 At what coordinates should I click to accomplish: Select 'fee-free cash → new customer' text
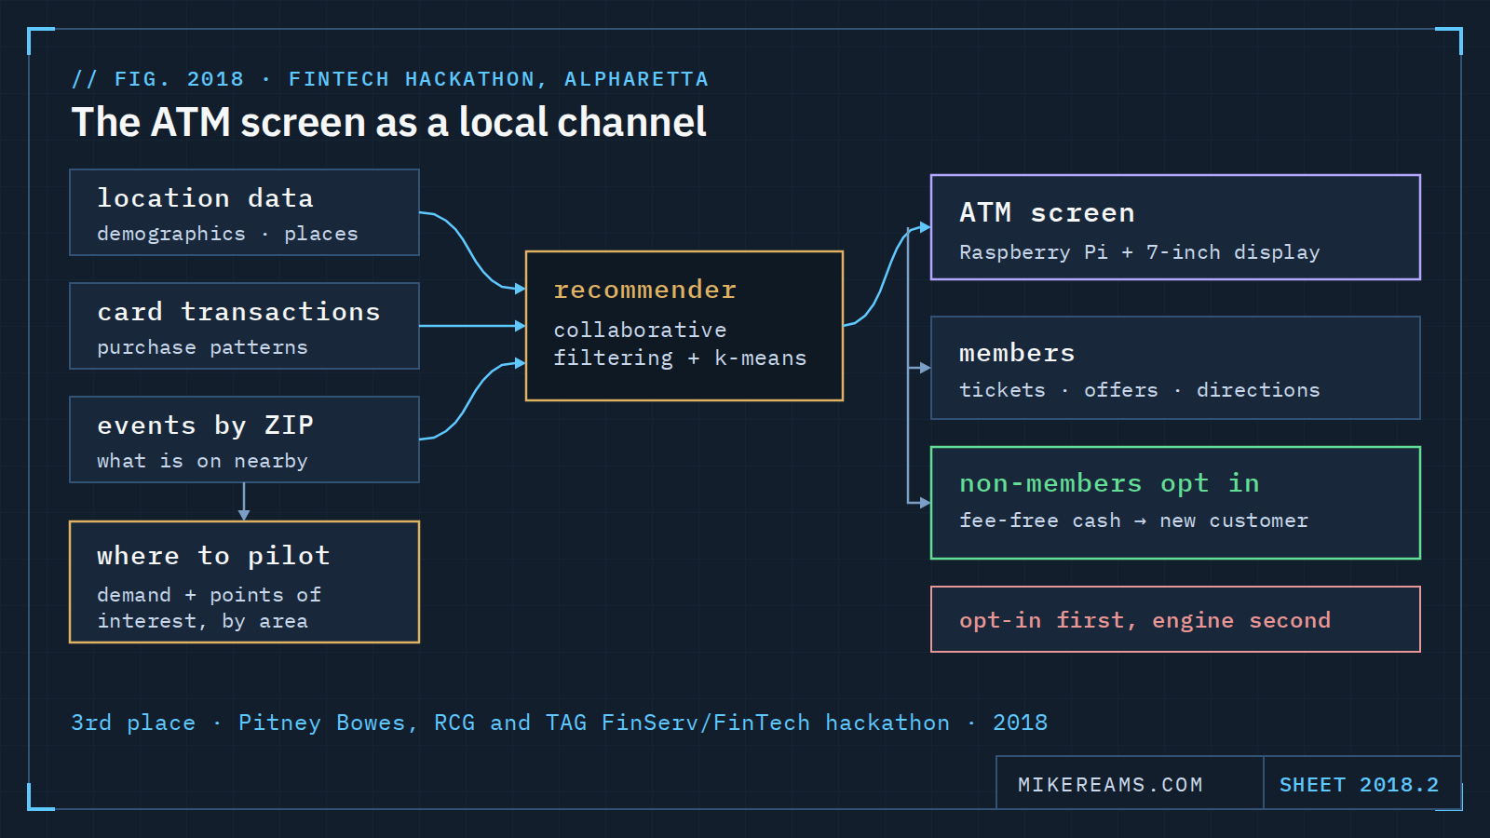pyautogui.click(x=1133, y=520)
